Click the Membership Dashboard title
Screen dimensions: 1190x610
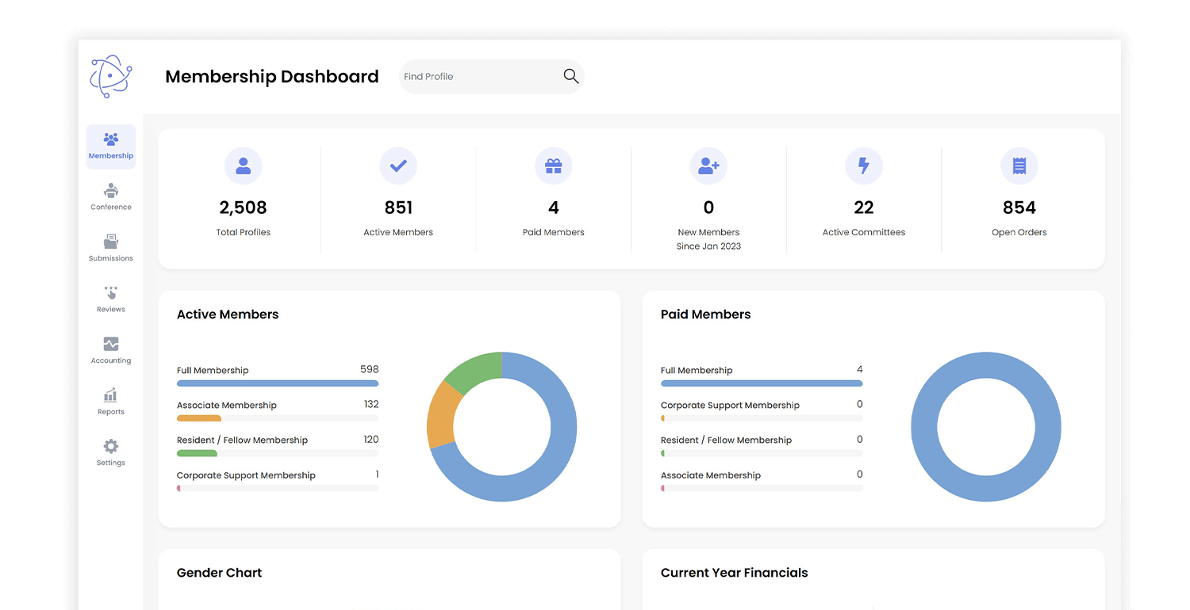(x=272, y=77)
